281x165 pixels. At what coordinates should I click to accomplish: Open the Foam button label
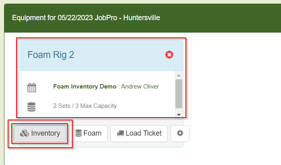[92, 133]
